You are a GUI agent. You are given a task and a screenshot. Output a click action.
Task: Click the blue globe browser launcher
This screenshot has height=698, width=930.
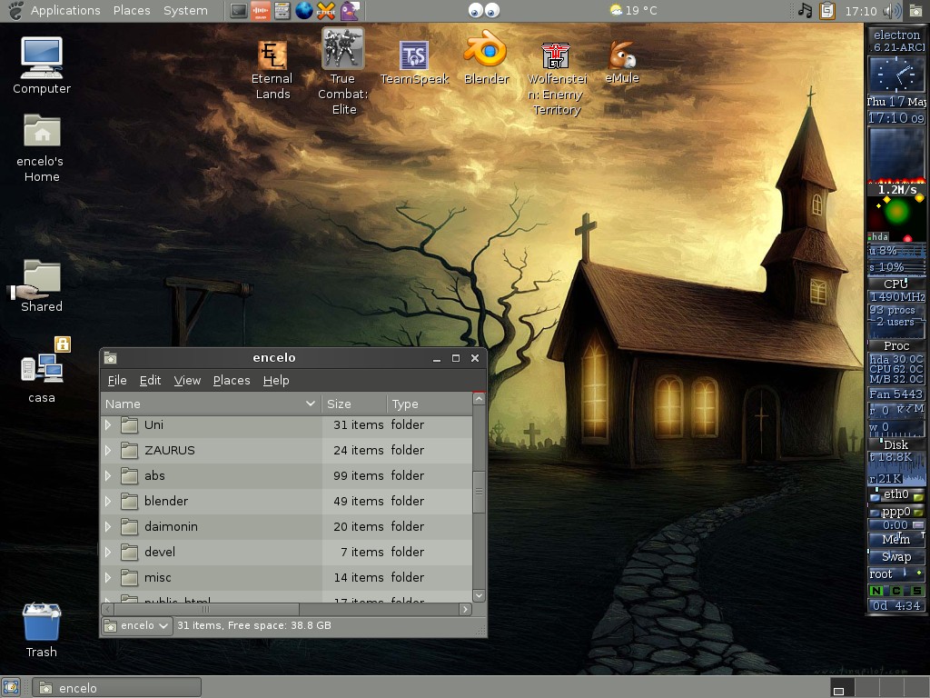303,10
